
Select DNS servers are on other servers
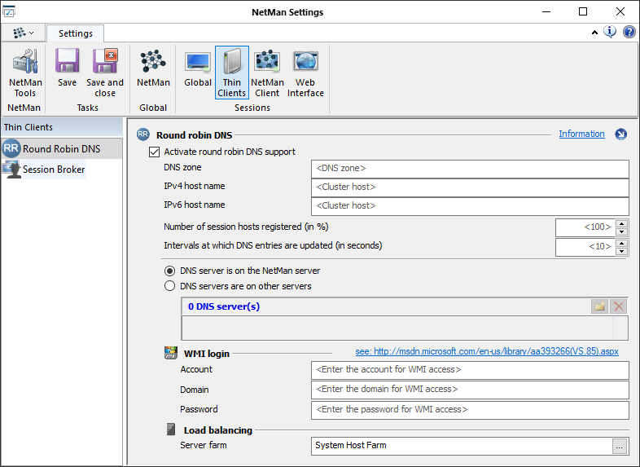[x=169, y=286]
